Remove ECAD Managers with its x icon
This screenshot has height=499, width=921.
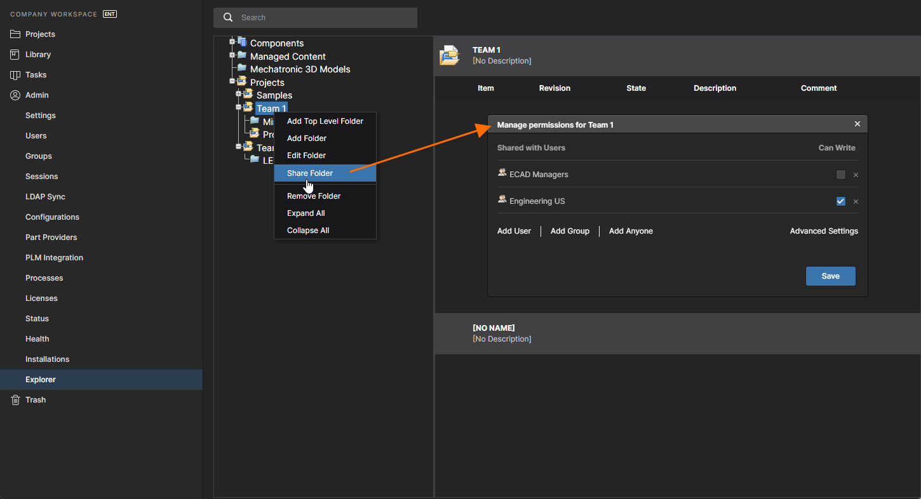pyautogui.click(x=856, y=175)
